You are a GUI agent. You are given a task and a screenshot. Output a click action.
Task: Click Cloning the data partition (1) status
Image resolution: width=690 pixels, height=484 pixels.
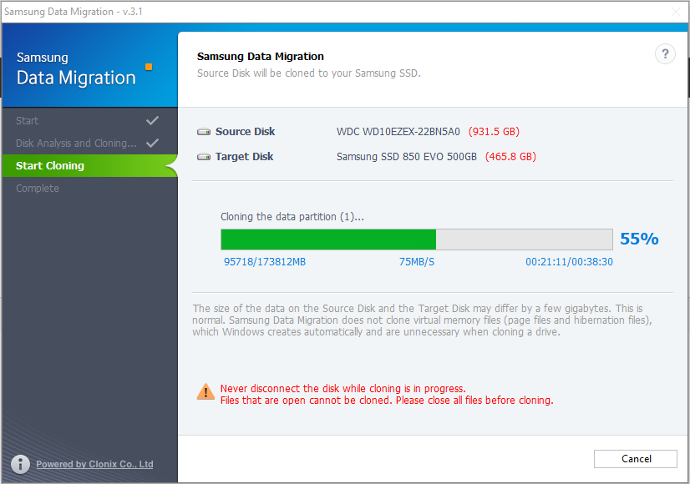point(292,217)
